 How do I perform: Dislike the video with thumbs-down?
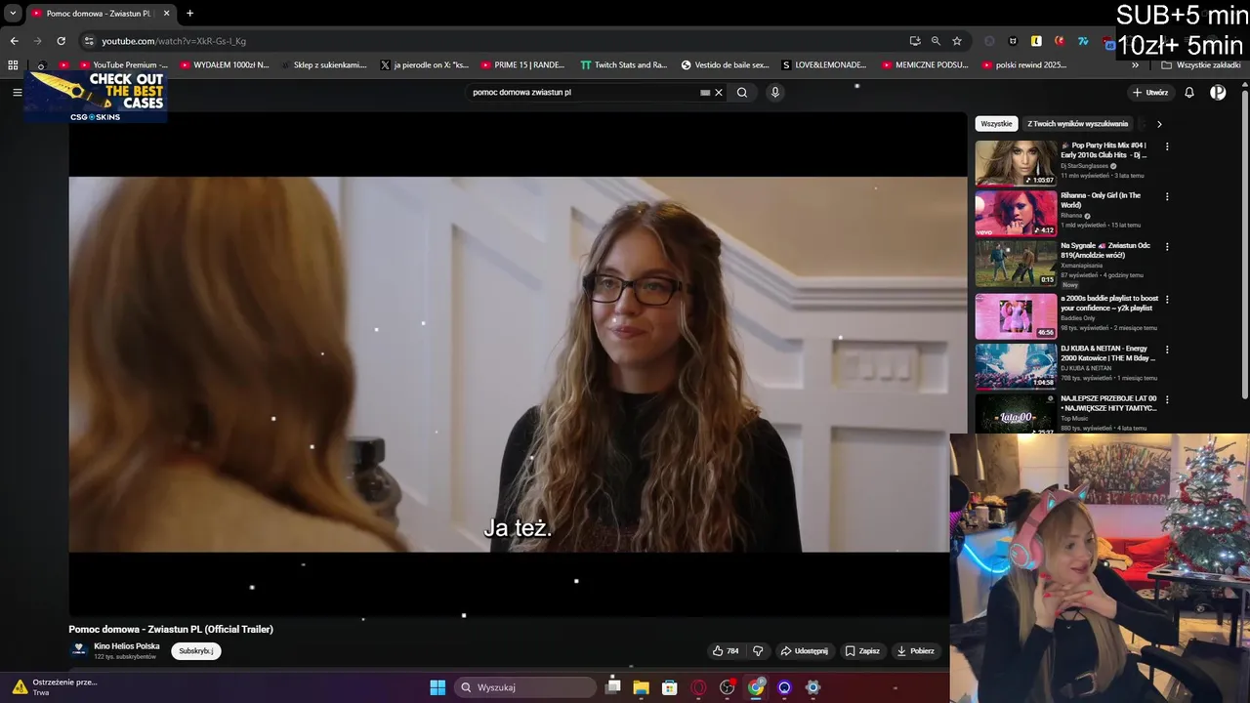pos(758,651)
